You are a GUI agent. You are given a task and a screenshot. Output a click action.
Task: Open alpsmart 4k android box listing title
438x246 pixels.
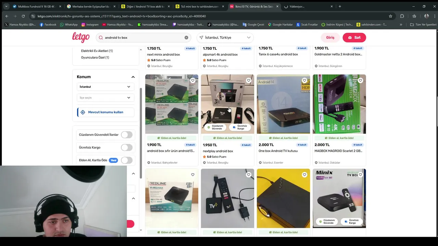pyautogui.click(x=220, y=54)
